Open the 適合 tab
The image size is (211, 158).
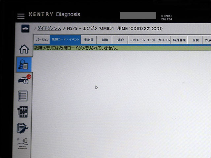click(120, 40)
